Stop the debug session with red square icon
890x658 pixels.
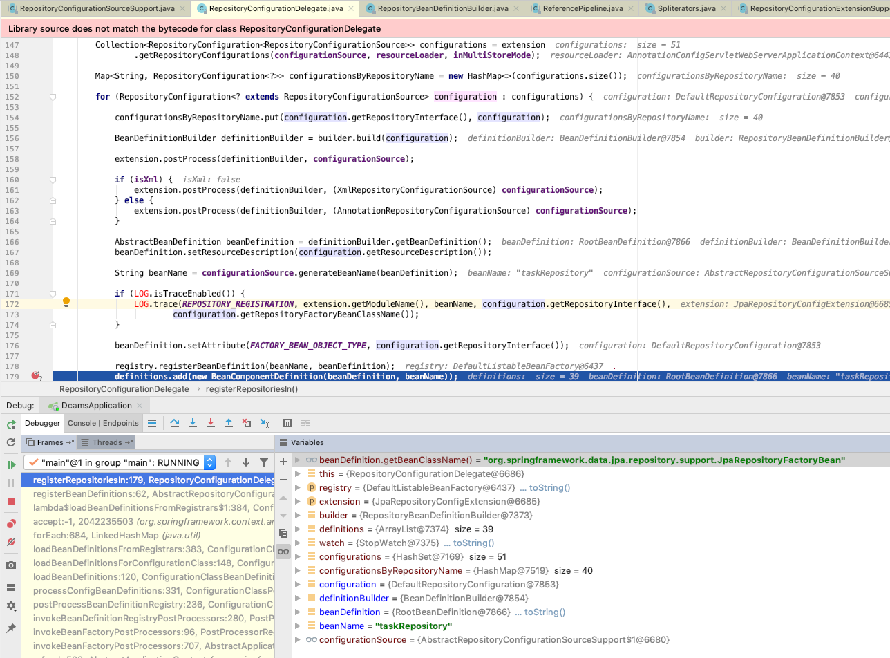[10, 502]
